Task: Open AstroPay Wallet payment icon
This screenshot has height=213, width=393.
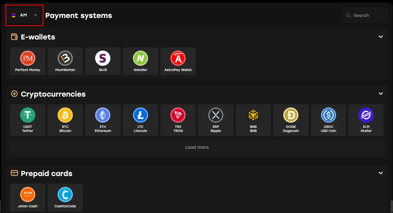Action: pos(178,58)
